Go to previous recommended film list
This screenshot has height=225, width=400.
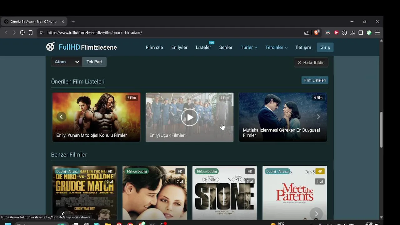61,117
